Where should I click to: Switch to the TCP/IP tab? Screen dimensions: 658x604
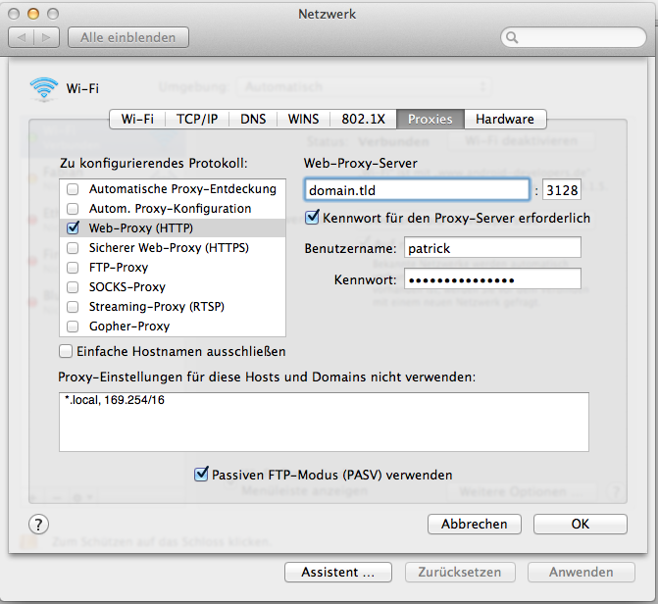(x=197, y=120)
